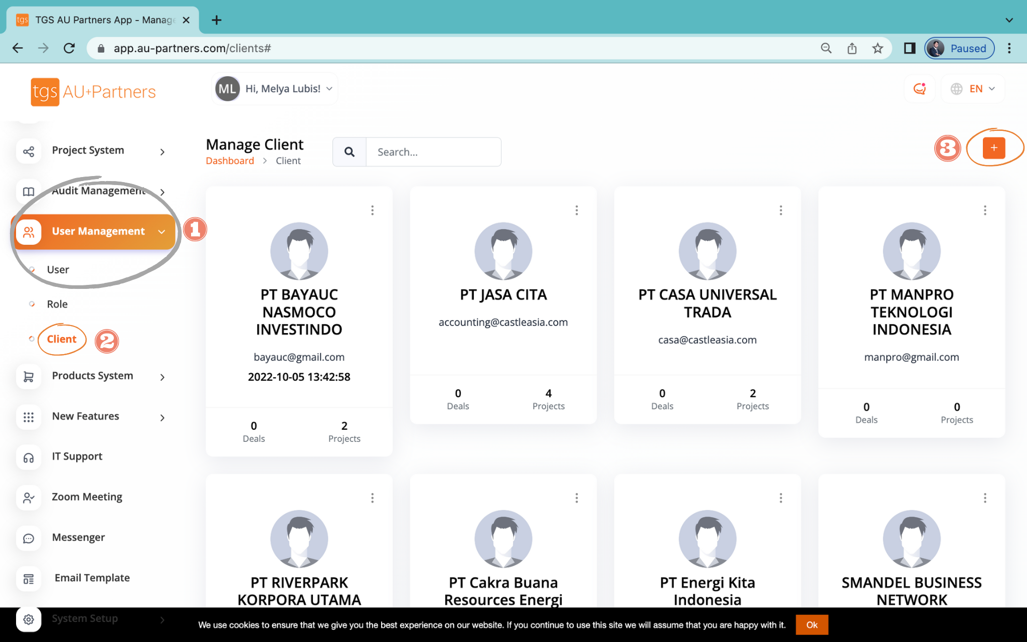
Task: Open the chat notification icon in header
Action: (x=919, y=89)
